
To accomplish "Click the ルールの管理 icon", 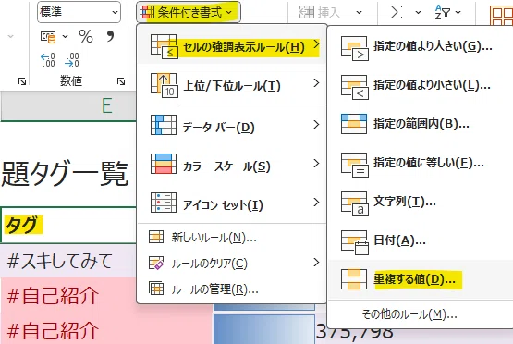I will [156, 289].
